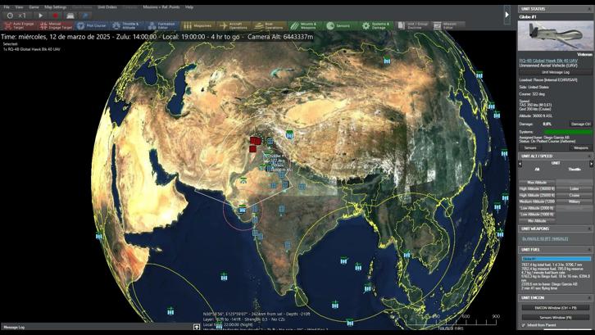
Task: Toggle Inherit from Parent checkbox
Action: click(523, 325)
